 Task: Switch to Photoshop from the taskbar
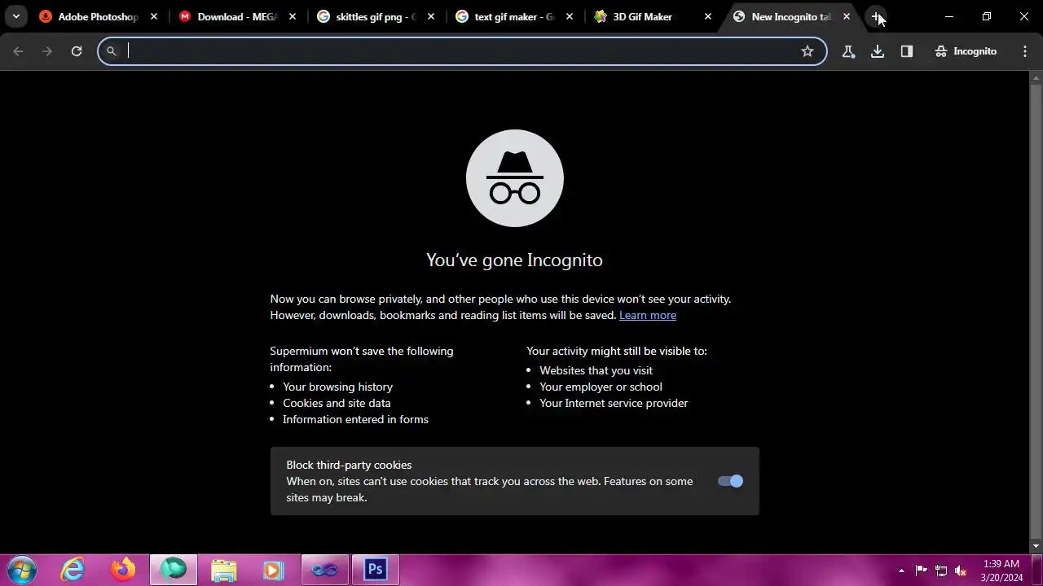point(375,570)
